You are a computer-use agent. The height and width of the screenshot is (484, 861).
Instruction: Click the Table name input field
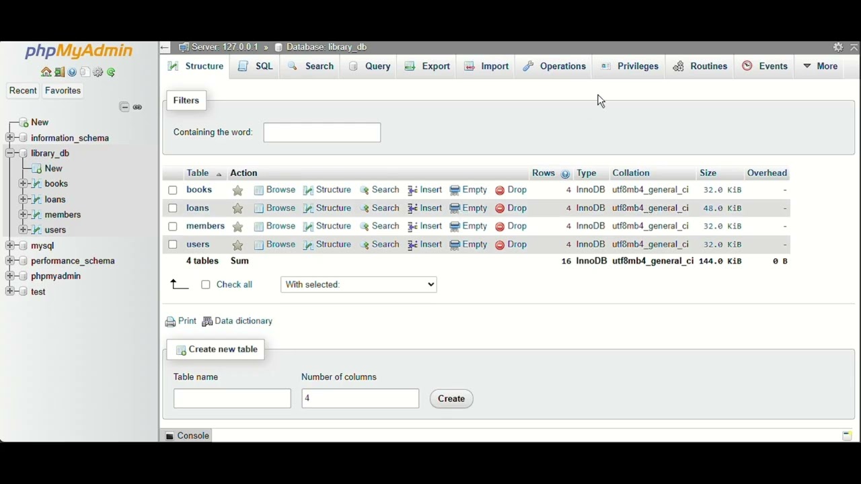point(232,399)
